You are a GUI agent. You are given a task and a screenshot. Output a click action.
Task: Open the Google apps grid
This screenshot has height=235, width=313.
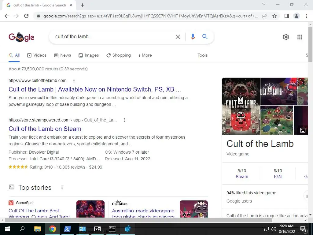tap(300, 37)
